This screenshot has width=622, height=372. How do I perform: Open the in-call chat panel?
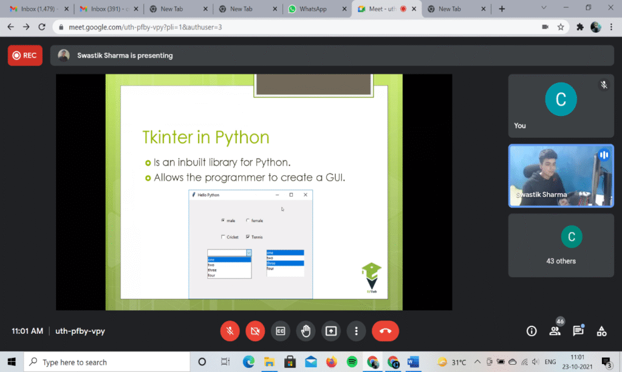578,331
